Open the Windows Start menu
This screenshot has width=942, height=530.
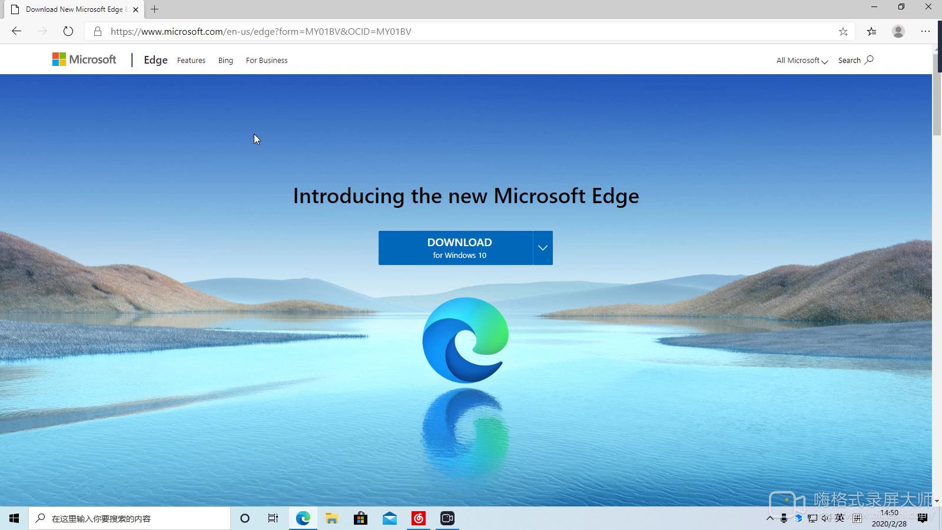(14, 518)
